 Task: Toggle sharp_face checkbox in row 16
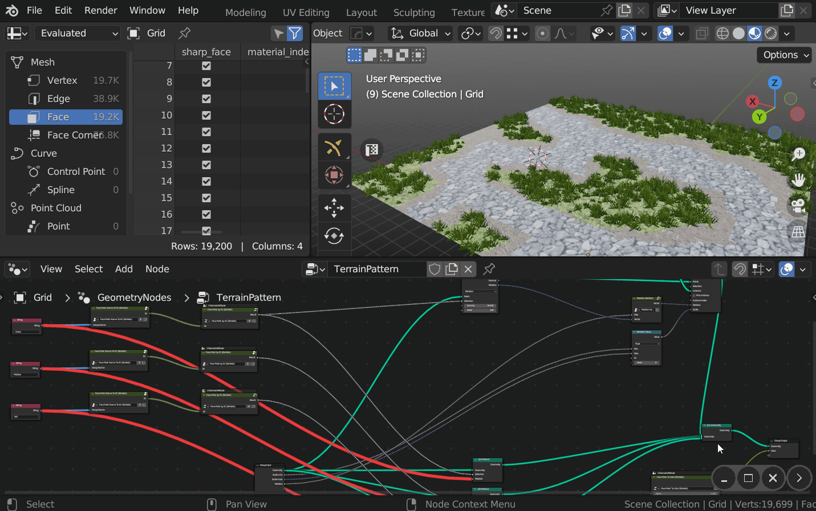206,214
